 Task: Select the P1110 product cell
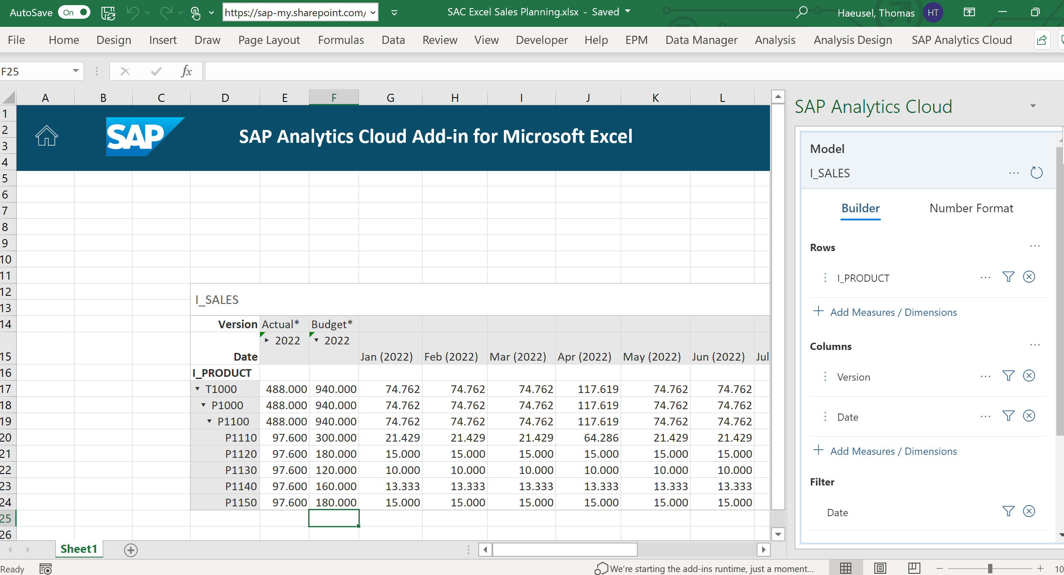click(225, 437)
